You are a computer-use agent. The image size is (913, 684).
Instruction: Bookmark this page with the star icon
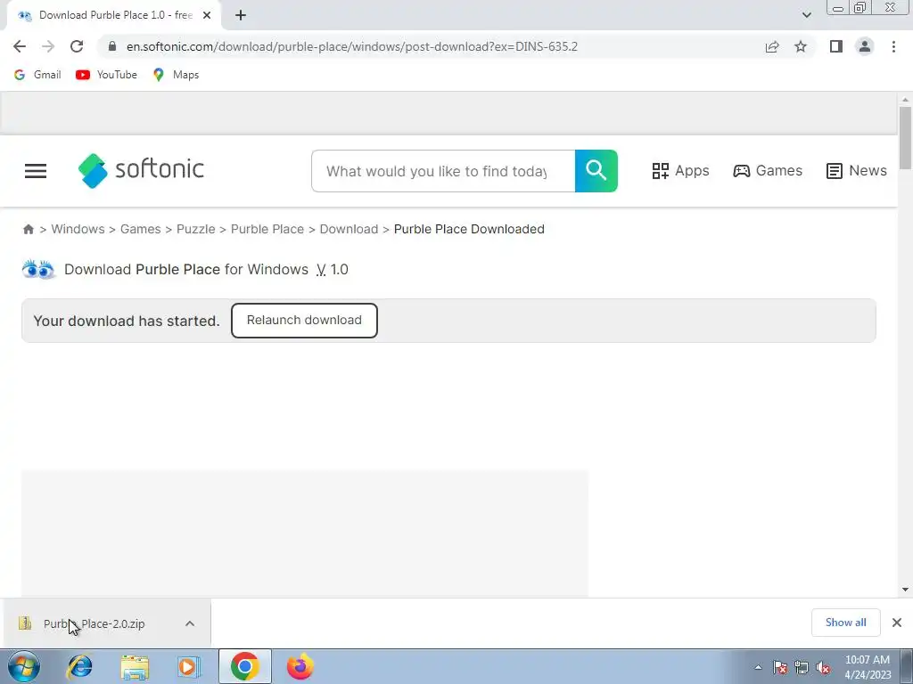(x=801, y=46)
